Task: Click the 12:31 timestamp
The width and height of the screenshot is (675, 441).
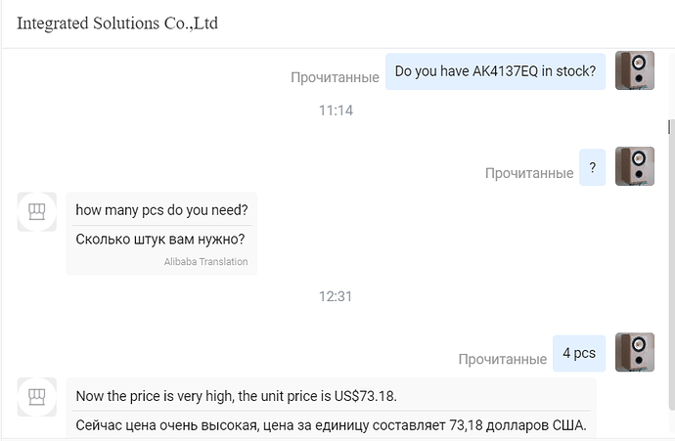Action: point(336,296)
